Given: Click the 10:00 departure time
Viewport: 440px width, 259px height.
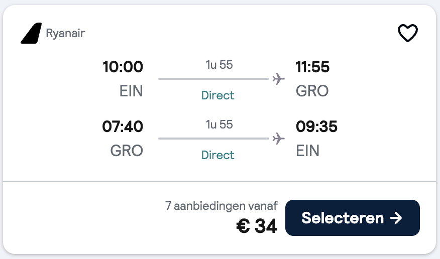Looking at the screenshot, I should 123,67.
